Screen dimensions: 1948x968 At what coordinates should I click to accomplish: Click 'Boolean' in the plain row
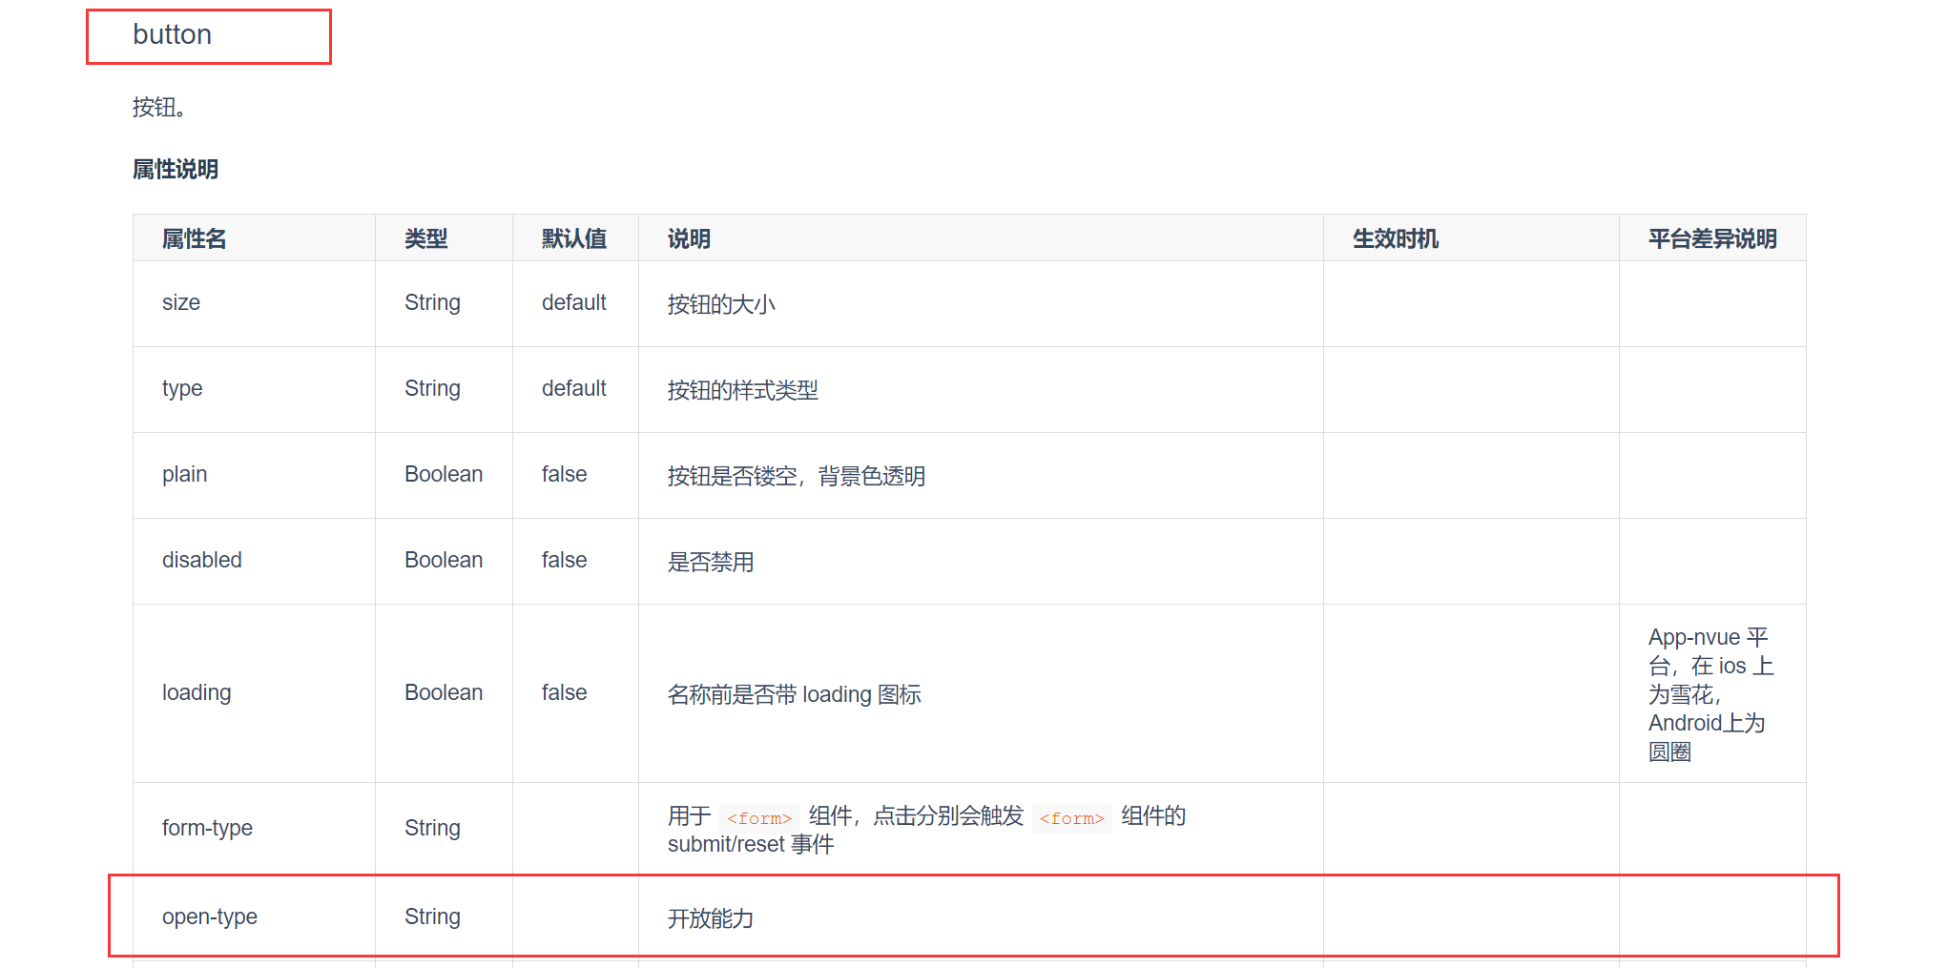pyautogui.click(x=444, y=474)
